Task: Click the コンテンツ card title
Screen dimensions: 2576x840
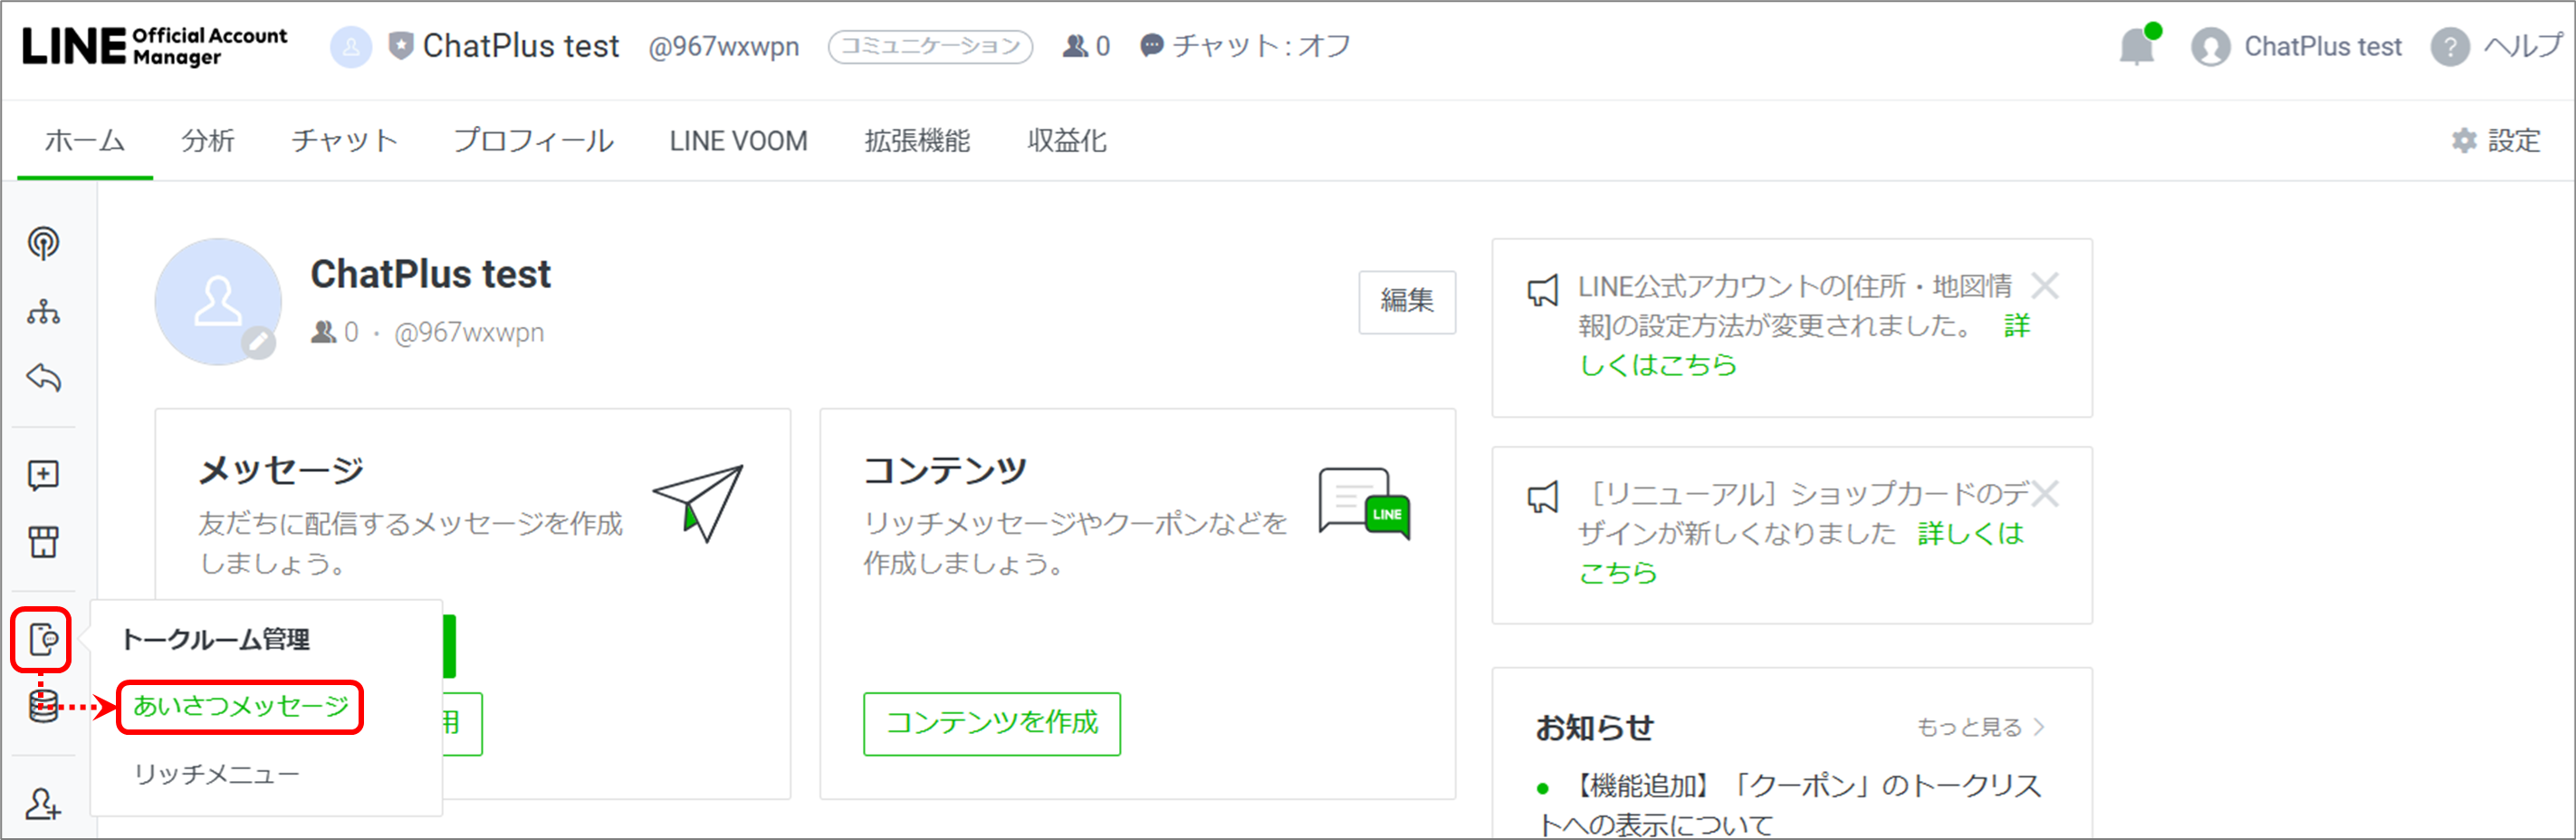Action: 946,469
